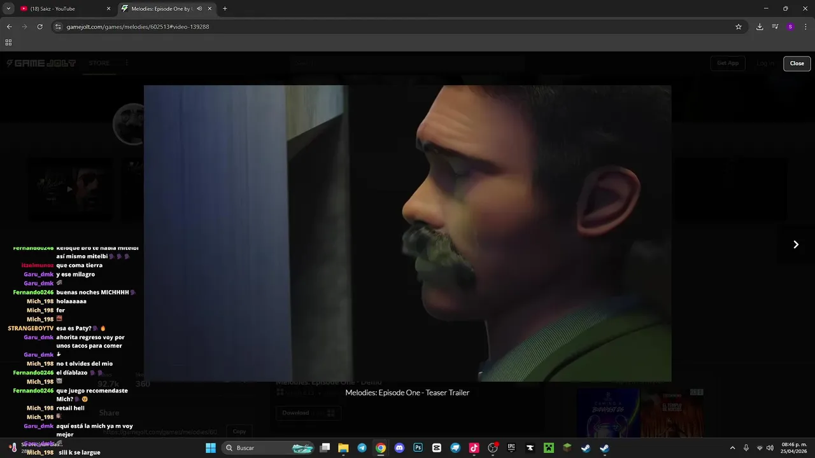This screenshot has height=458, width=815.
Task: Click chat message 'retail hell'
Action: [x=70, y=408]
